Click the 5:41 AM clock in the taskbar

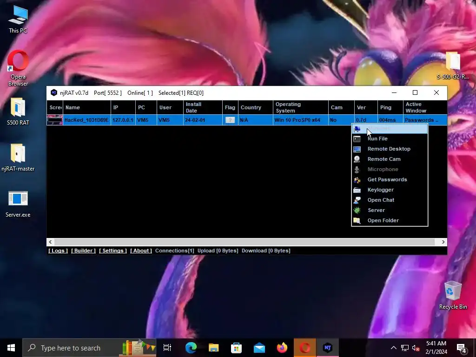(436, 348)
